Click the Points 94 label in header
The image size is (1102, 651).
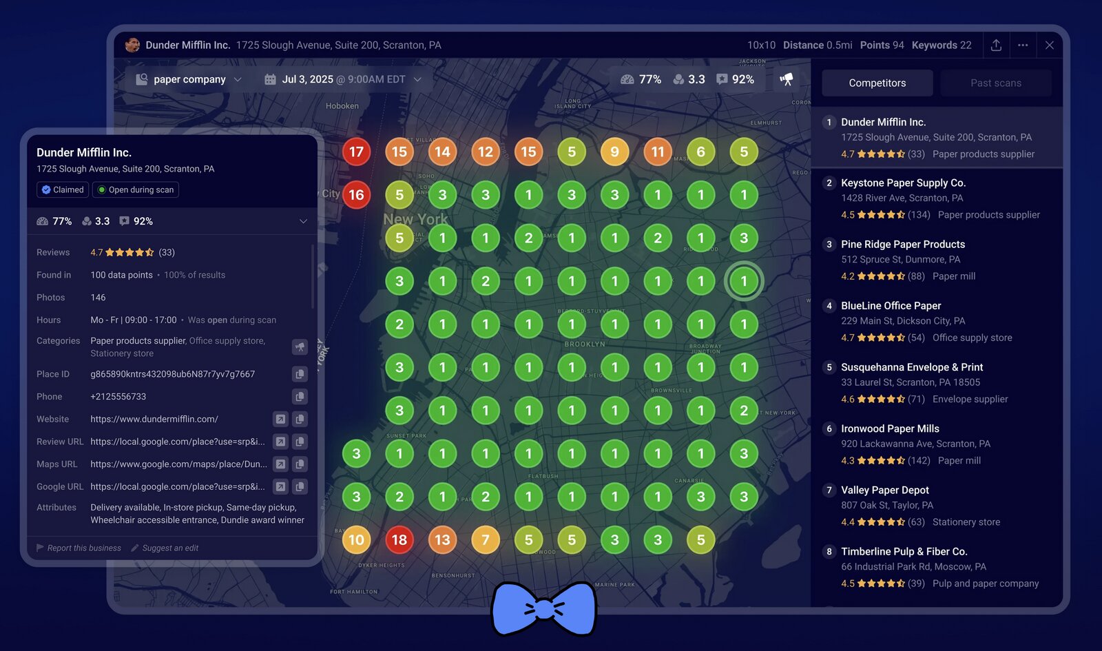[x=882, y=45]
